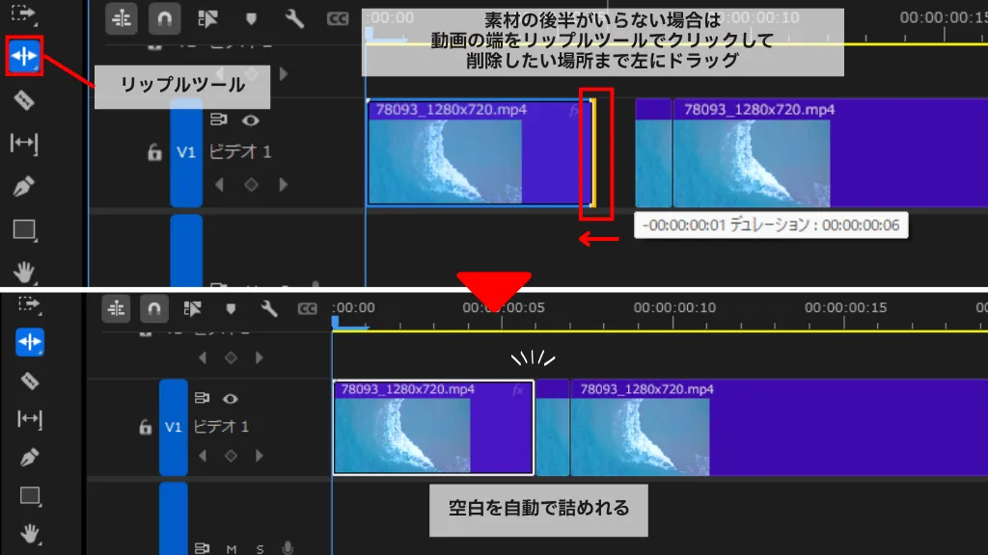
Task: Go to next keyframe on V1 in the upper screenshot
Action: [x=284, y=184]
